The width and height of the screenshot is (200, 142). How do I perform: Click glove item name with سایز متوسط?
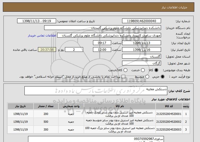tap(120, 122)
